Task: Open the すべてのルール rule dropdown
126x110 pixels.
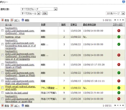Action: [x=30, y=13]
